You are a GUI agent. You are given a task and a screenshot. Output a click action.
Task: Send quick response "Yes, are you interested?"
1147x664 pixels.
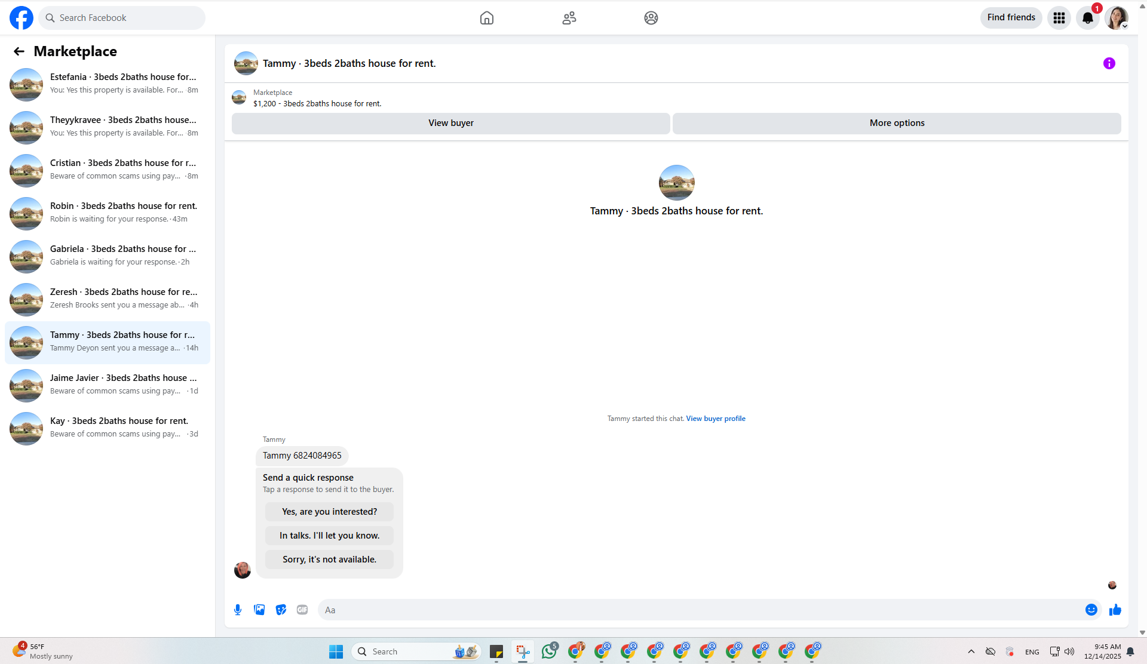329,512
